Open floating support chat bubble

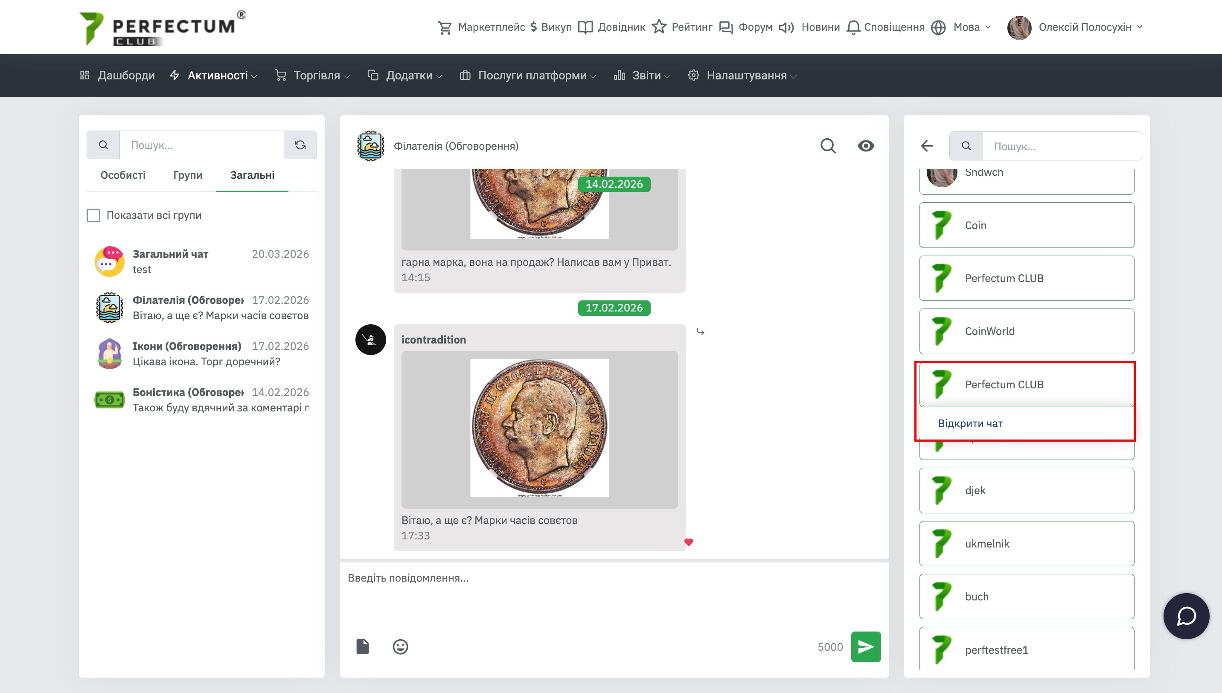point(1186,616)
